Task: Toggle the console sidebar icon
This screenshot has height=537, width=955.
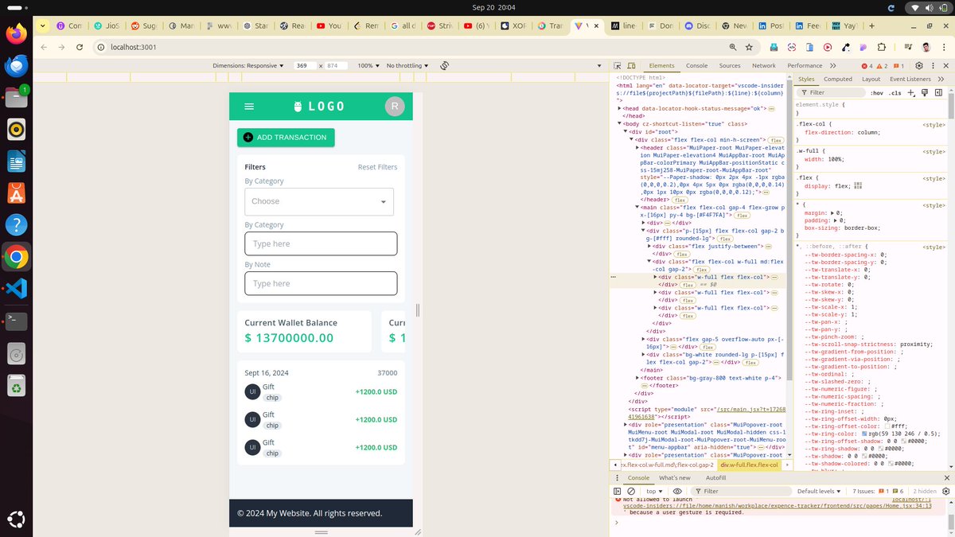Action: point(618,492)
